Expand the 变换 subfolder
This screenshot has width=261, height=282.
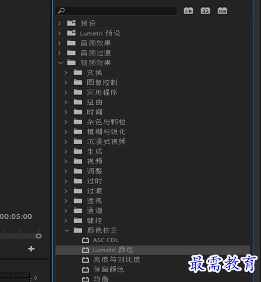[x=66, y=73]
